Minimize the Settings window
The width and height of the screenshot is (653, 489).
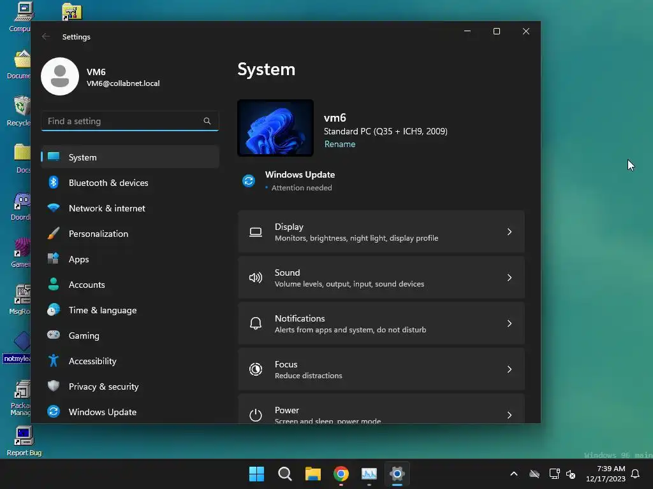pos(467,31)
